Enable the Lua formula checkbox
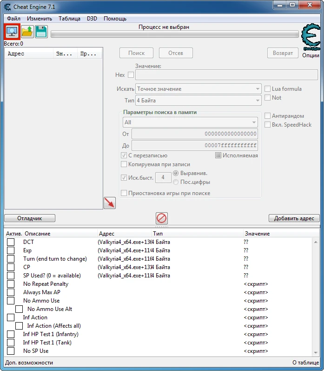Viewport: 324px width, 371px height. 267,89
